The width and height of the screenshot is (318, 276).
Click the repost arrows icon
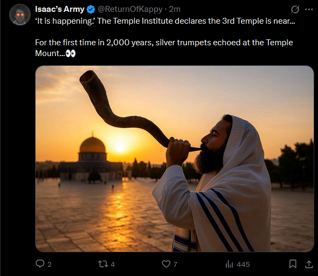(102, 264)
